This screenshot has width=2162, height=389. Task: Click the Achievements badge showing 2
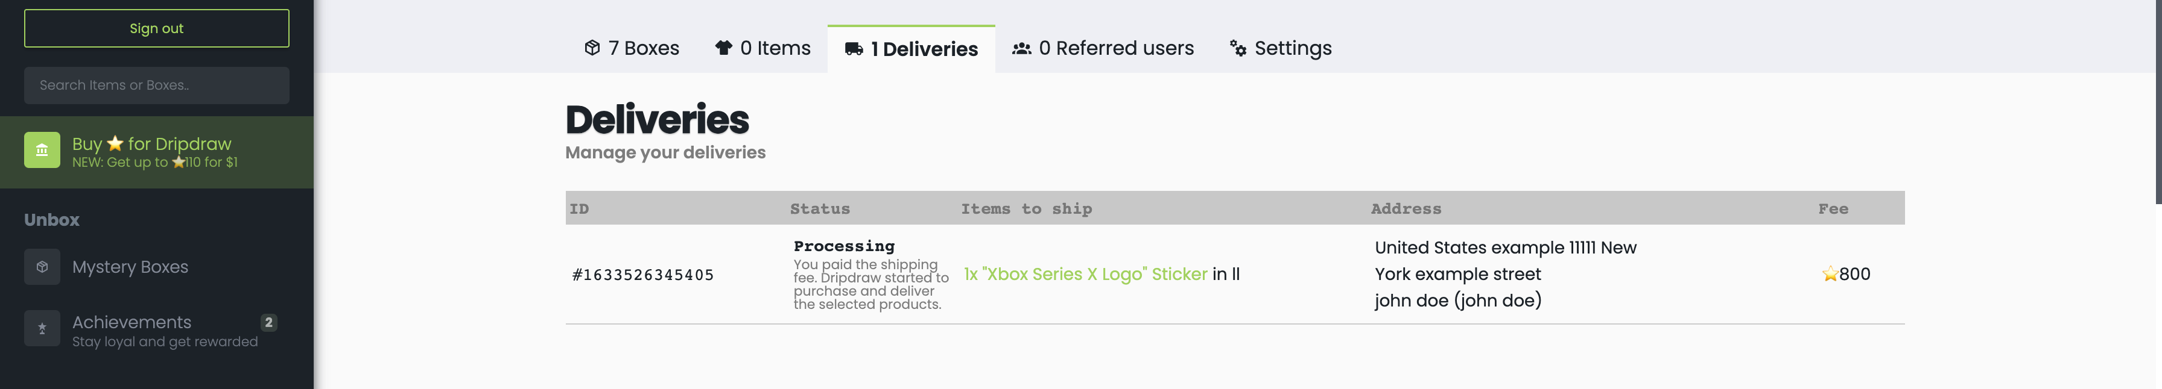268,322
